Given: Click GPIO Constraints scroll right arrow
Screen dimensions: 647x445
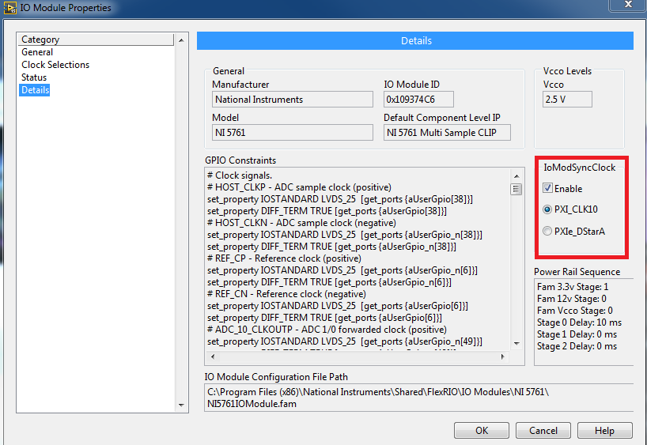Looking at the screenshot, I should point(502,356).
